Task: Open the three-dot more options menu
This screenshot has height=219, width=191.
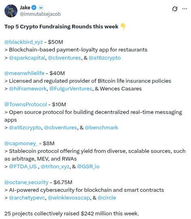Action: pos(185,9)
